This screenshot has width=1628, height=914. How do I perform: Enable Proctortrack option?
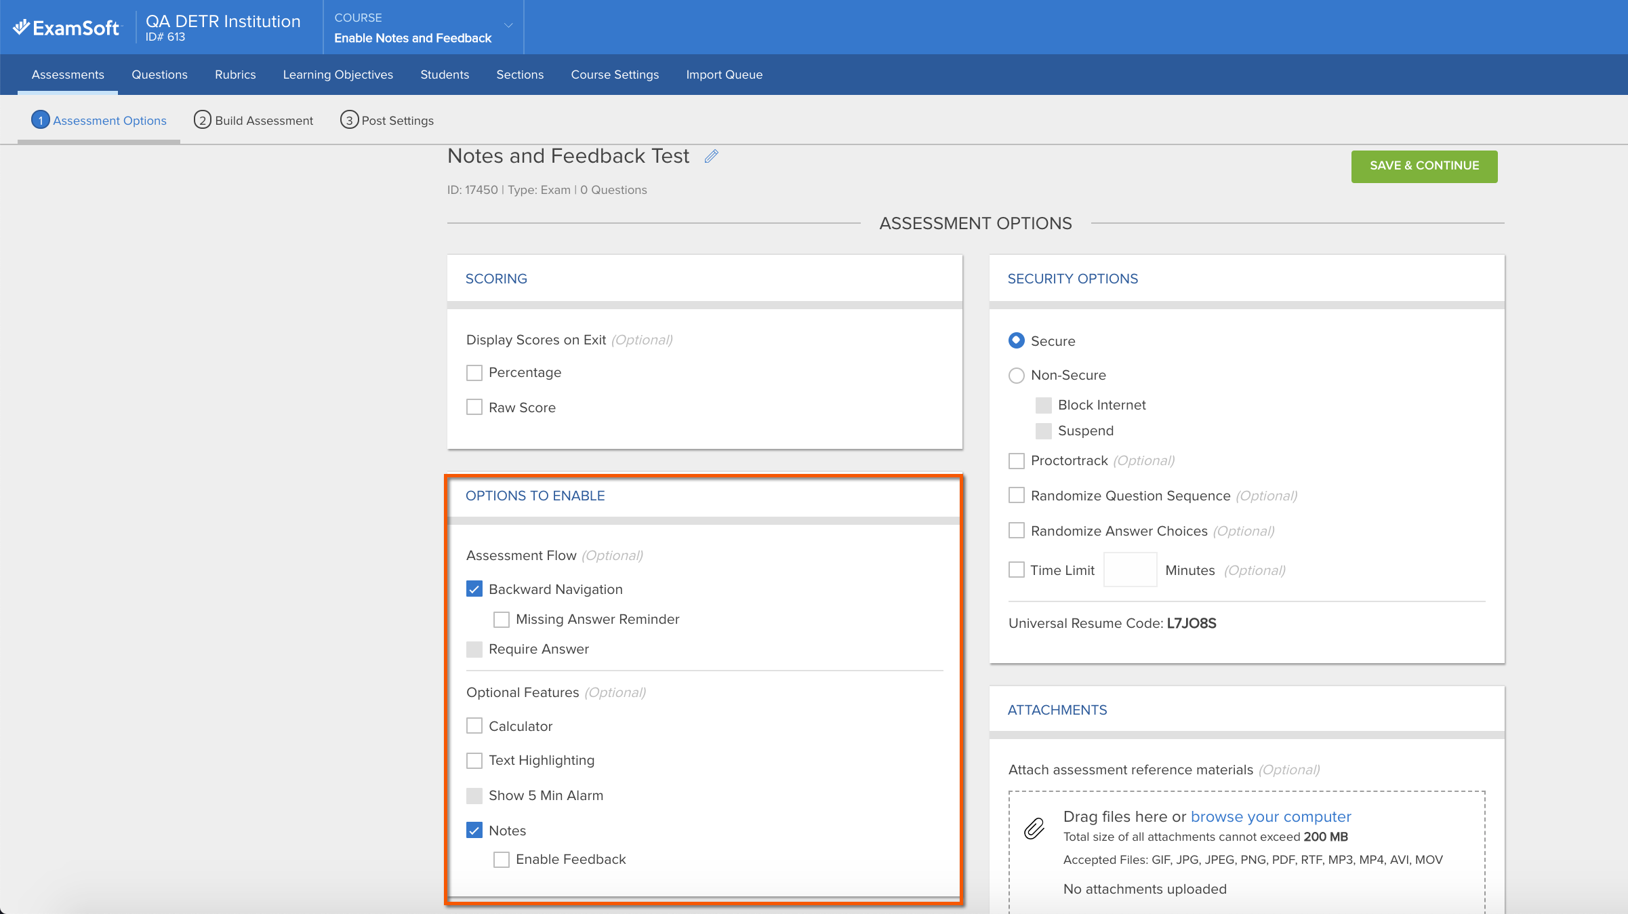(1017, 461)
